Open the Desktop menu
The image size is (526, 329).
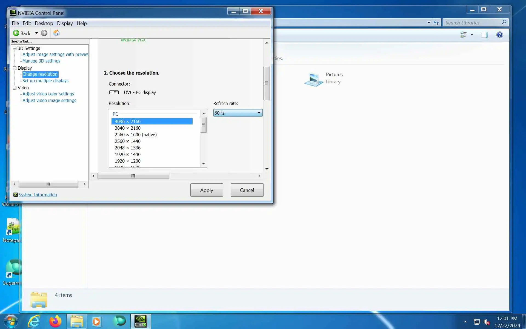point(44,23)
